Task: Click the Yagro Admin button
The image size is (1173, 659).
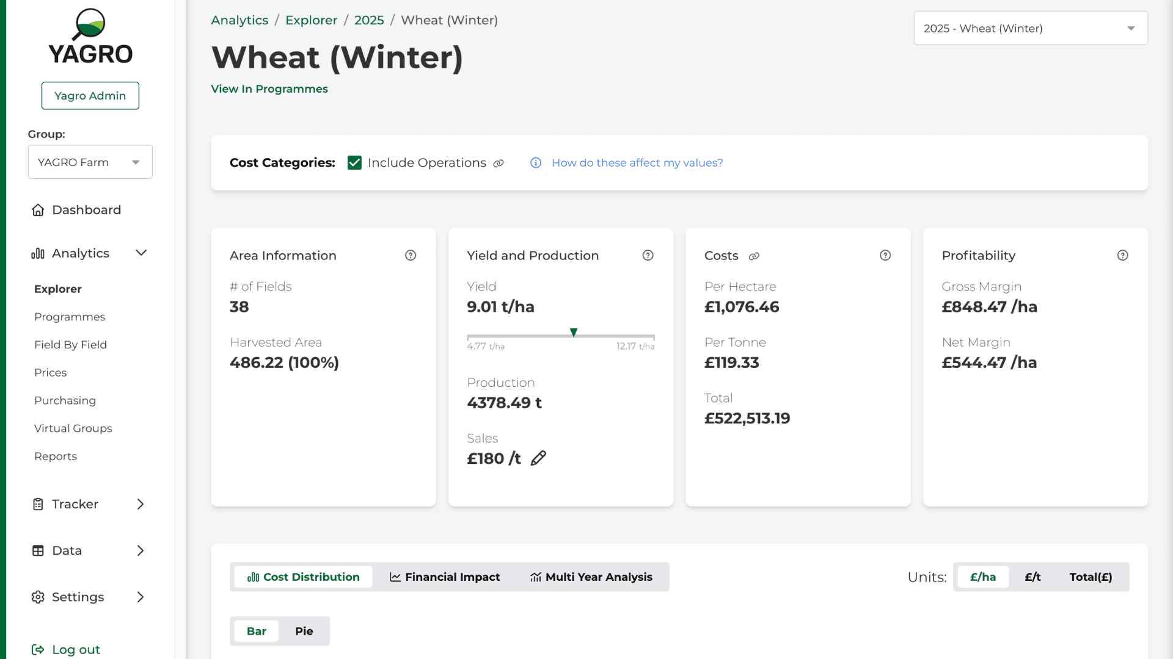Action: pyautogui.click(x=90, y=96)
